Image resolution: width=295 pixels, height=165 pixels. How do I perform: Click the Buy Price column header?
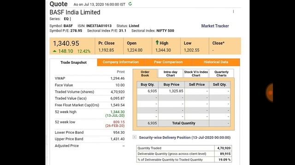click(171, 84)
